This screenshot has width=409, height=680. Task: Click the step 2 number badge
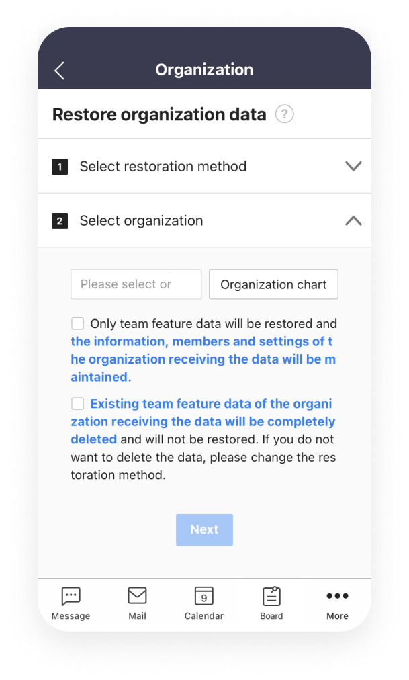click(60, 221)
